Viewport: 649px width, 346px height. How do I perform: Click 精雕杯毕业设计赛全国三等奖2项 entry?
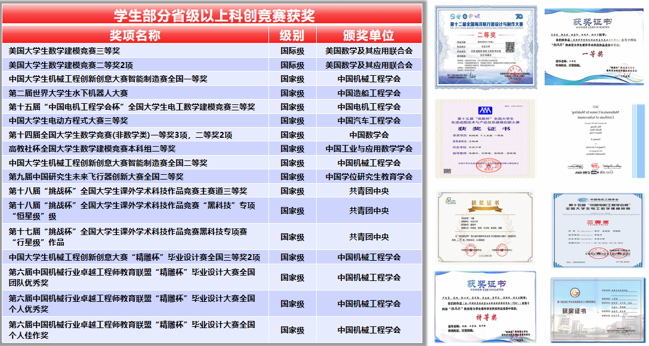(135, 257)
